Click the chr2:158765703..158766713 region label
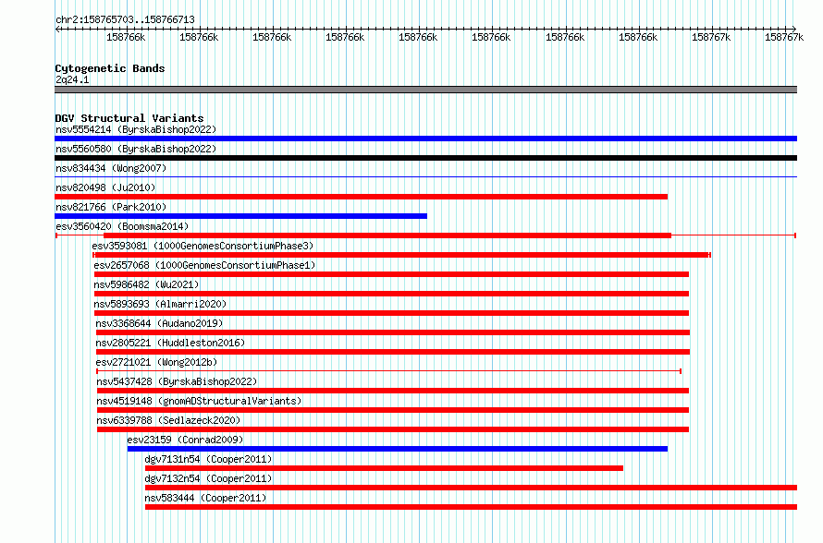Viewport: 823px width, 543px height. point(125,20)
